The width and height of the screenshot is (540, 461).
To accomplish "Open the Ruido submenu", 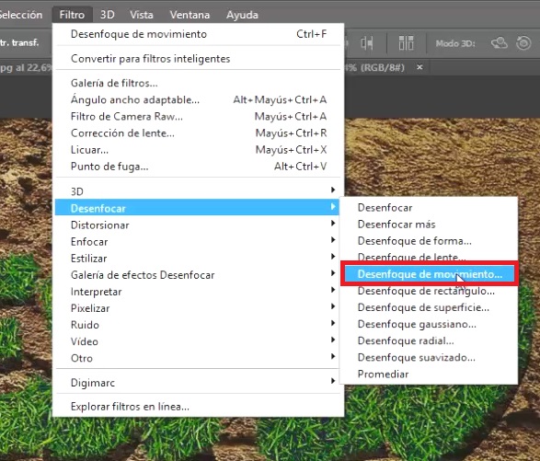I will 197,325.
